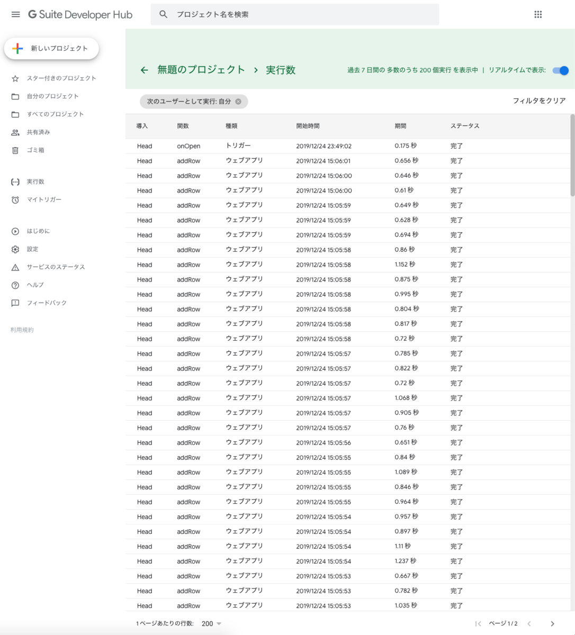Click the 無題のプロジェクト breadcrumb
The image size is (575, 635).
tap(201, 70)
